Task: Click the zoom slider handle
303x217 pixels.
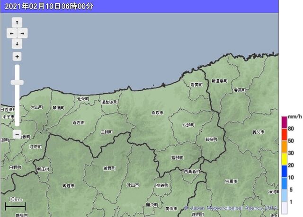Action: tap(17, 82)
